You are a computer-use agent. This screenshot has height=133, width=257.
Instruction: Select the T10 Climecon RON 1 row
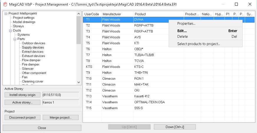click(169, 79)
